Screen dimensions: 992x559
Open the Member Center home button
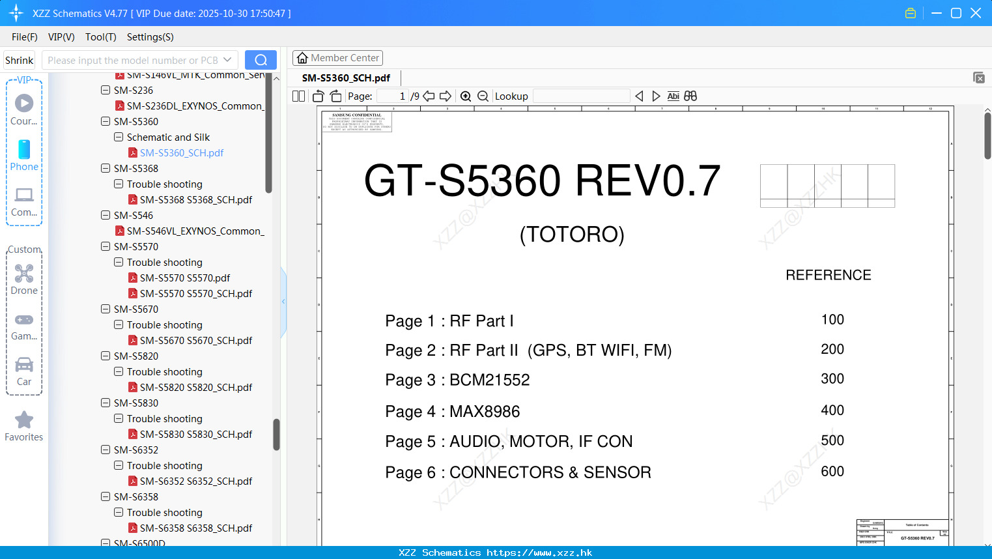337,58
